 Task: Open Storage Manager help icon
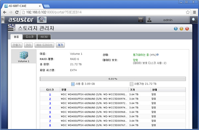176,29
